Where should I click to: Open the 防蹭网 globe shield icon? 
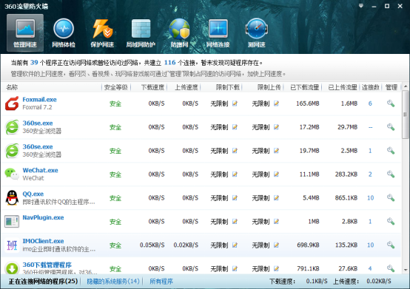pos(179,33)
